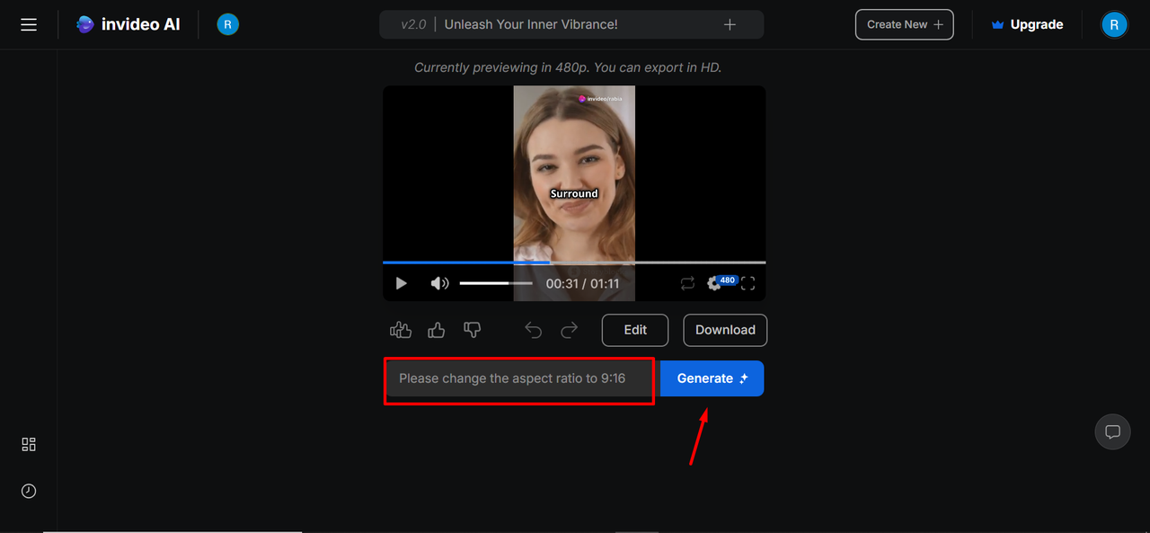Click the Create New button

coord(904,24)
